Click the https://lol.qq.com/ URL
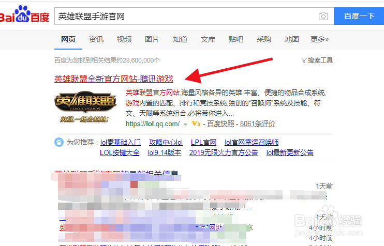This screenshot has width=384, height=246. point(153,124)
